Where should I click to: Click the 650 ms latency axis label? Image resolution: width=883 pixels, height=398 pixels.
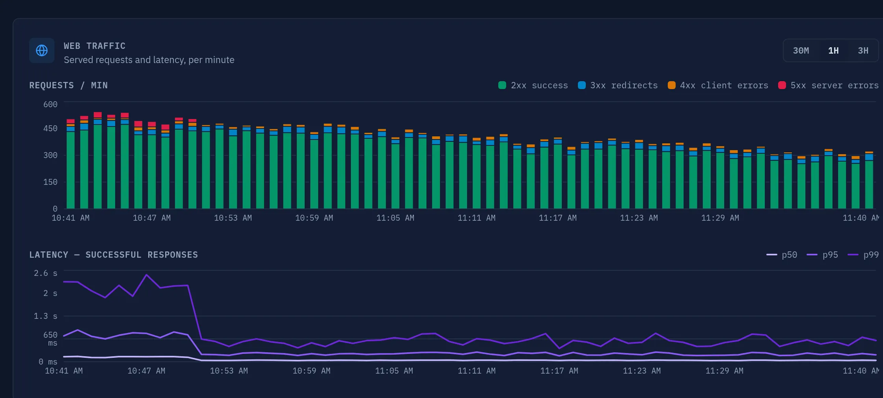point(50,339)
